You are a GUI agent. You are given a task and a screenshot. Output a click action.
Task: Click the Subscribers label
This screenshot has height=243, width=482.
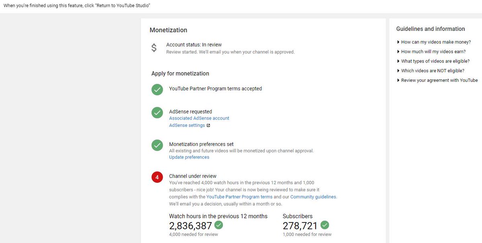click(298, 216)
